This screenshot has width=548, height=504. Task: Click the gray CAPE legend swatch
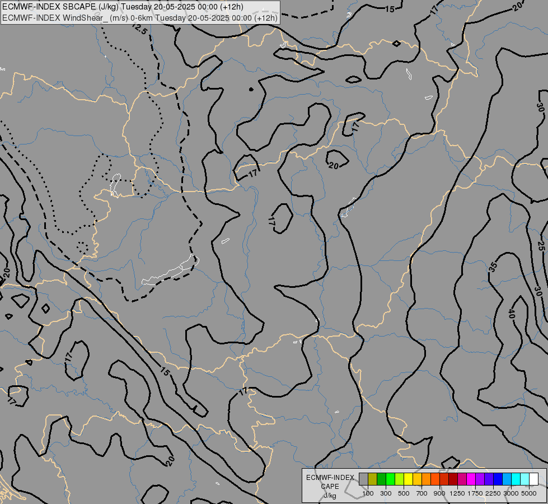(363, 479)
